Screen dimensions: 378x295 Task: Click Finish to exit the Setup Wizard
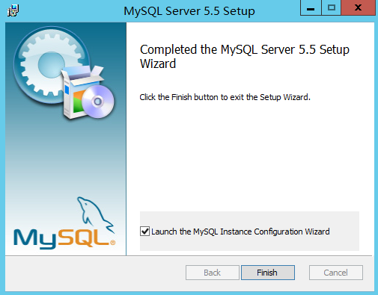(268, 273)
